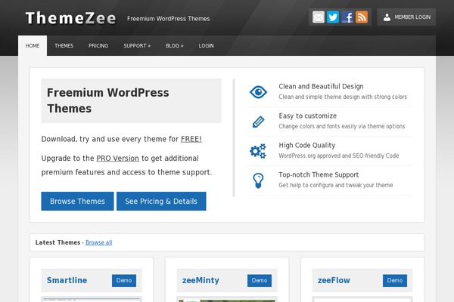Click the lightbulb icon for Theme Support
This screenshot has width=454, height=302.
click(258, 180)
